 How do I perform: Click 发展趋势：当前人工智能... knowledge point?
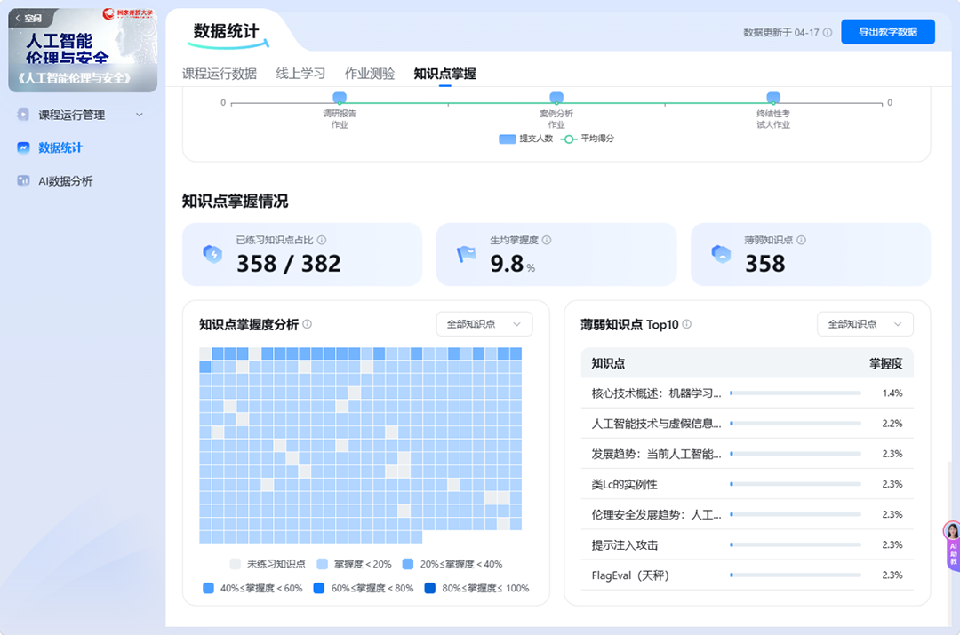(656, 454)
